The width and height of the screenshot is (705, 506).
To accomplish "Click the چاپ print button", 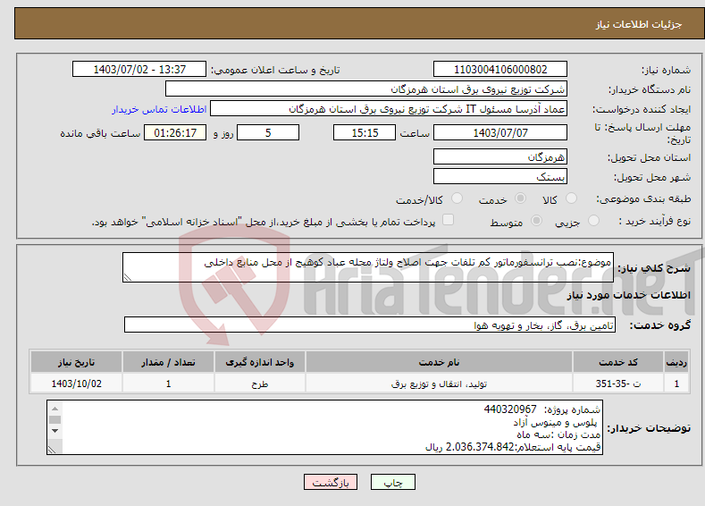I will [x=393, y=482].
